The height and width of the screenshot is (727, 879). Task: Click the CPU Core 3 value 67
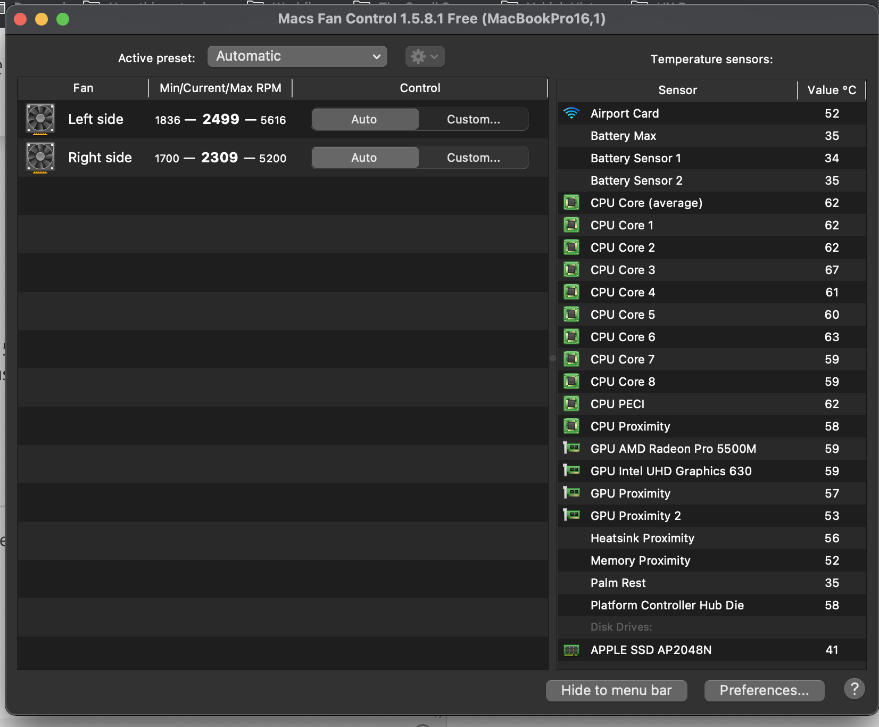point(832,270)
